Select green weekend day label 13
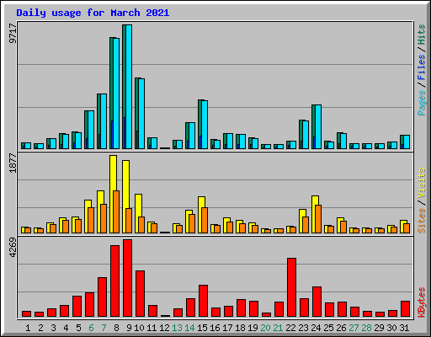431x337 pixels. [x=177, y=328]
